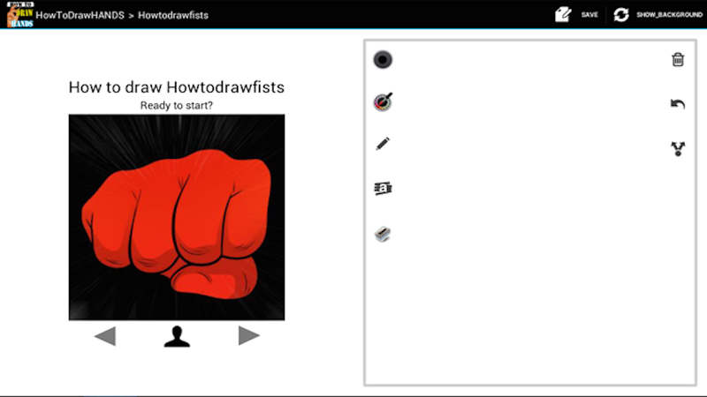Advance to the next drawing step
Image resolution: width=707 pixels, height=397 pixels.
[x=249, y=336]
